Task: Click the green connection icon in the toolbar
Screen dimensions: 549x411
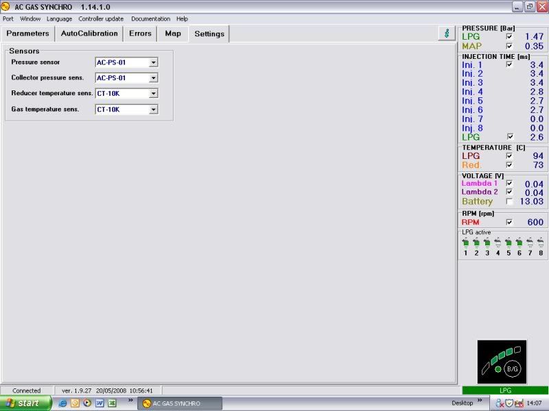Action: [447, 34]
